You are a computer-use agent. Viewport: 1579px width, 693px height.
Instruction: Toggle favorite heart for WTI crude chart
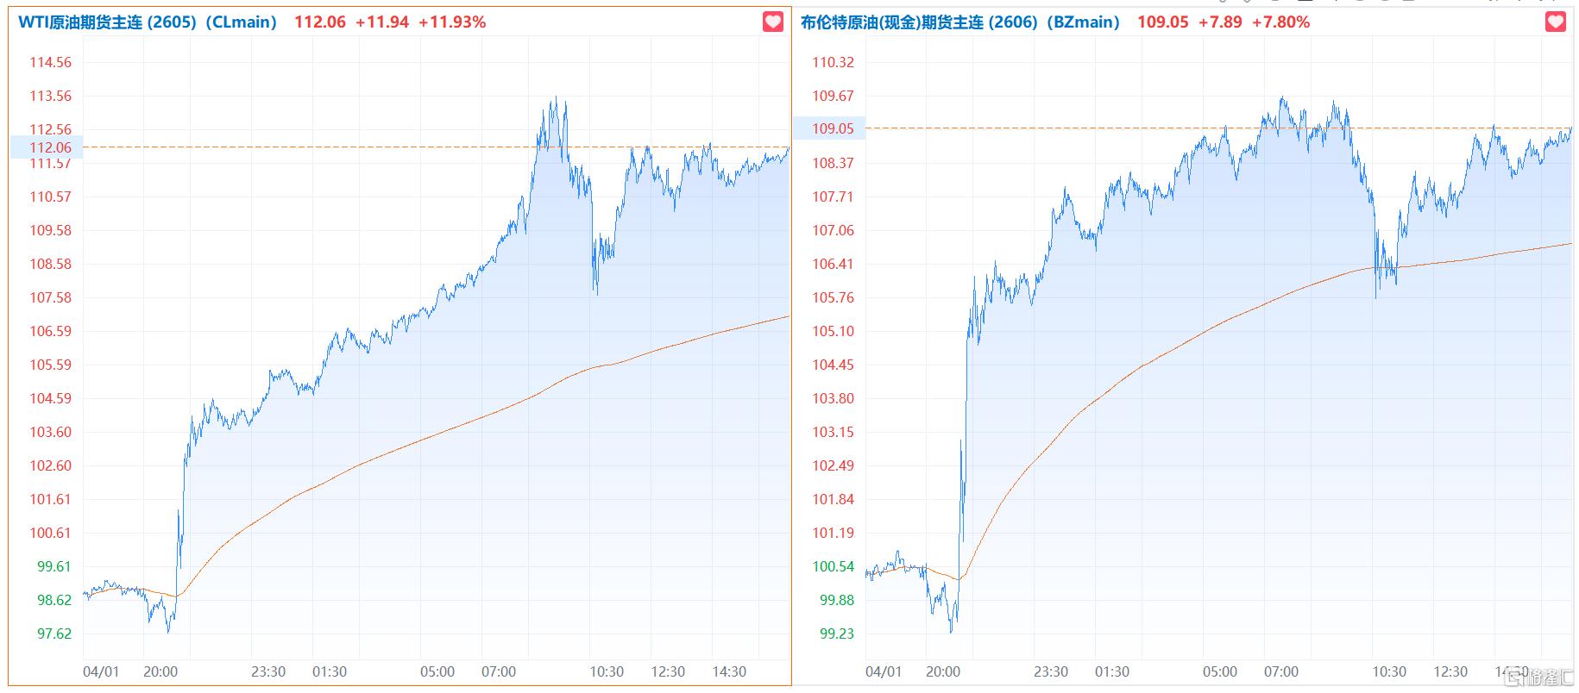(773, 22)
